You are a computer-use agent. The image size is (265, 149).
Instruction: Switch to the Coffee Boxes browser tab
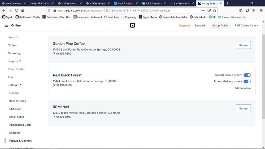(x=69, y=3)
